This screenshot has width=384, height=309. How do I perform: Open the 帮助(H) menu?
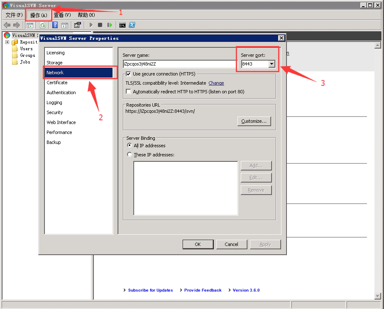(86, 15)
